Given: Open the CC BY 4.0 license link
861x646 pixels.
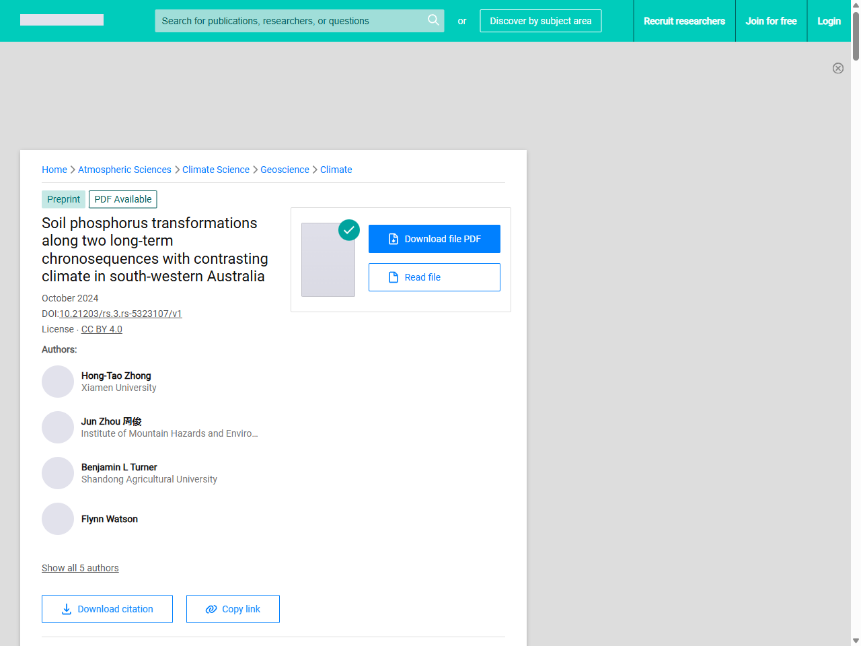Looking at the screenshot, I should (x=102, y=329).
